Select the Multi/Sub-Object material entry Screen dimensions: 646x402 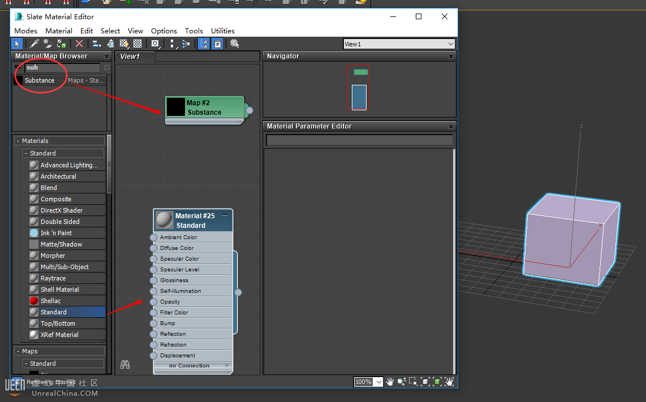(64, 267)
